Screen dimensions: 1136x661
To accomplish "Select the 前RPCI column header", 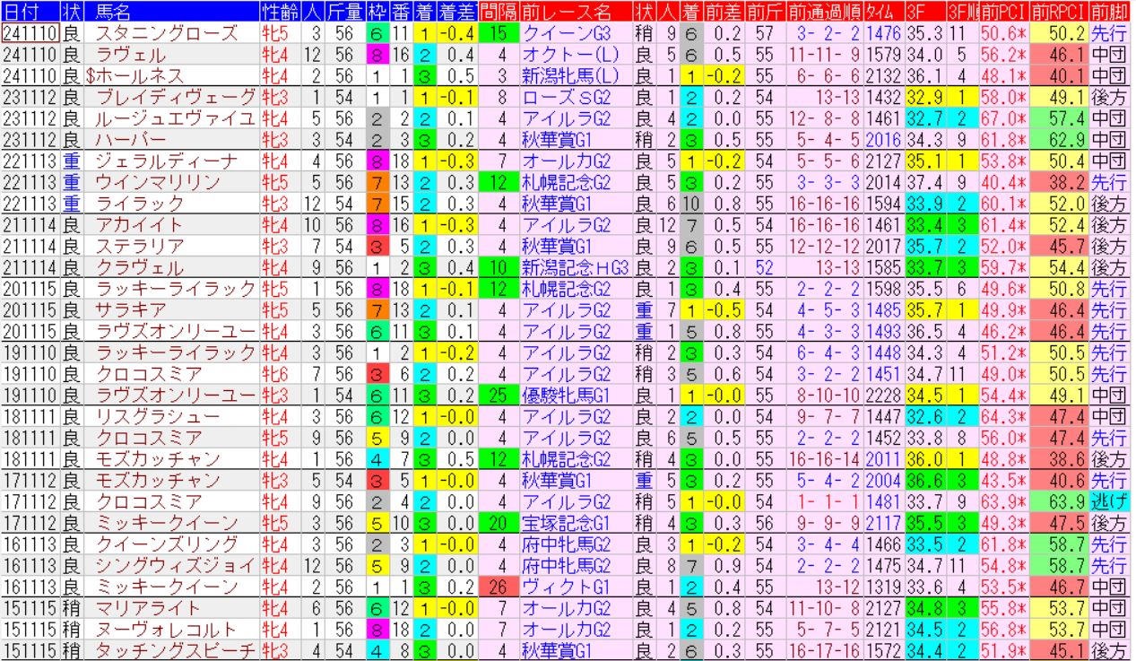I will coord(1058,12).
